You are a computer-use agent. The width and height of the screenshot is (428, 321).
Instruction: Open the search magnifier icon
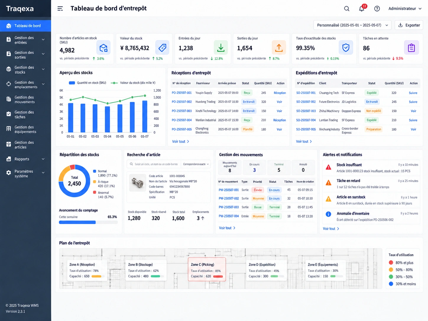click(347, 9)
